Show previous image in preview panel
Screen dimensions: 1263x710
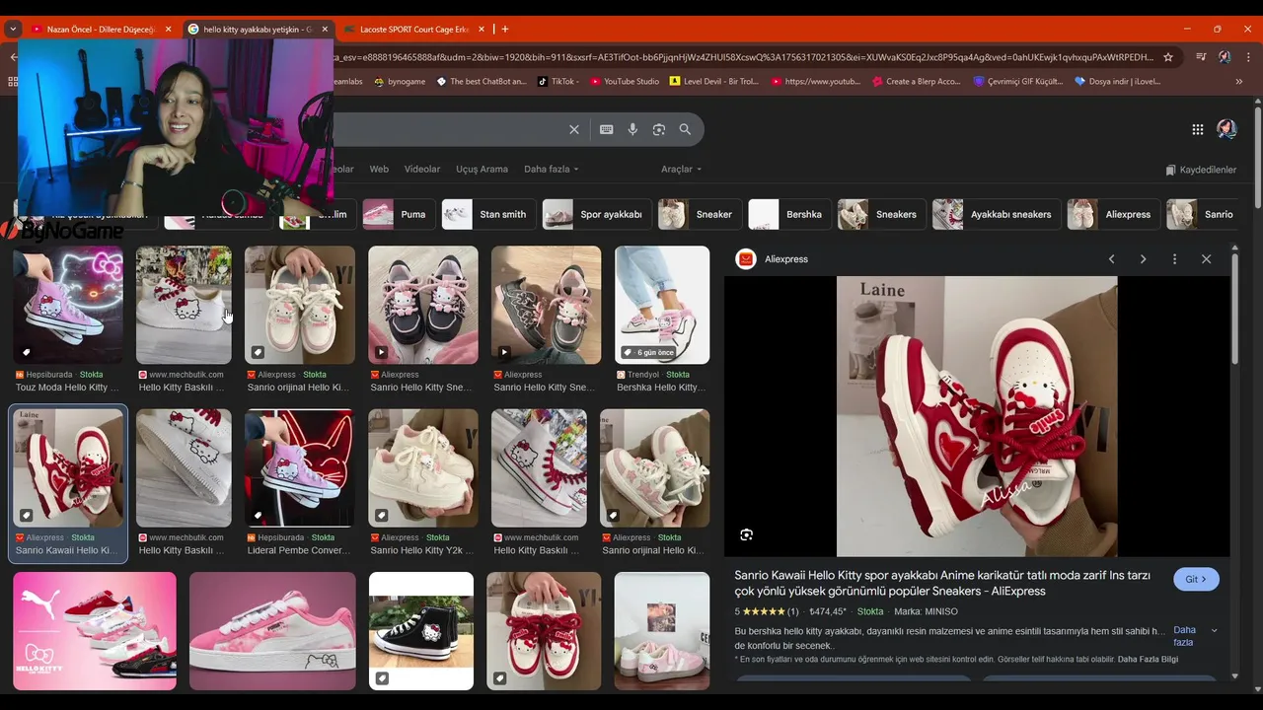[x=1111, y=259]
